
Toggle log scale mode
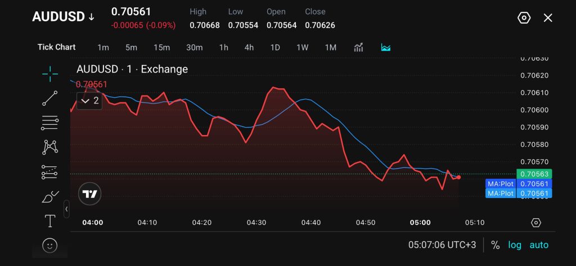click(x=515, y=245)
